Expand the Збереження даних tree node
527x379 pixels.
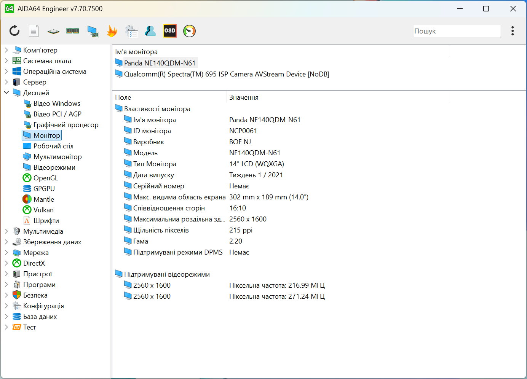click(x=6, y=242)
